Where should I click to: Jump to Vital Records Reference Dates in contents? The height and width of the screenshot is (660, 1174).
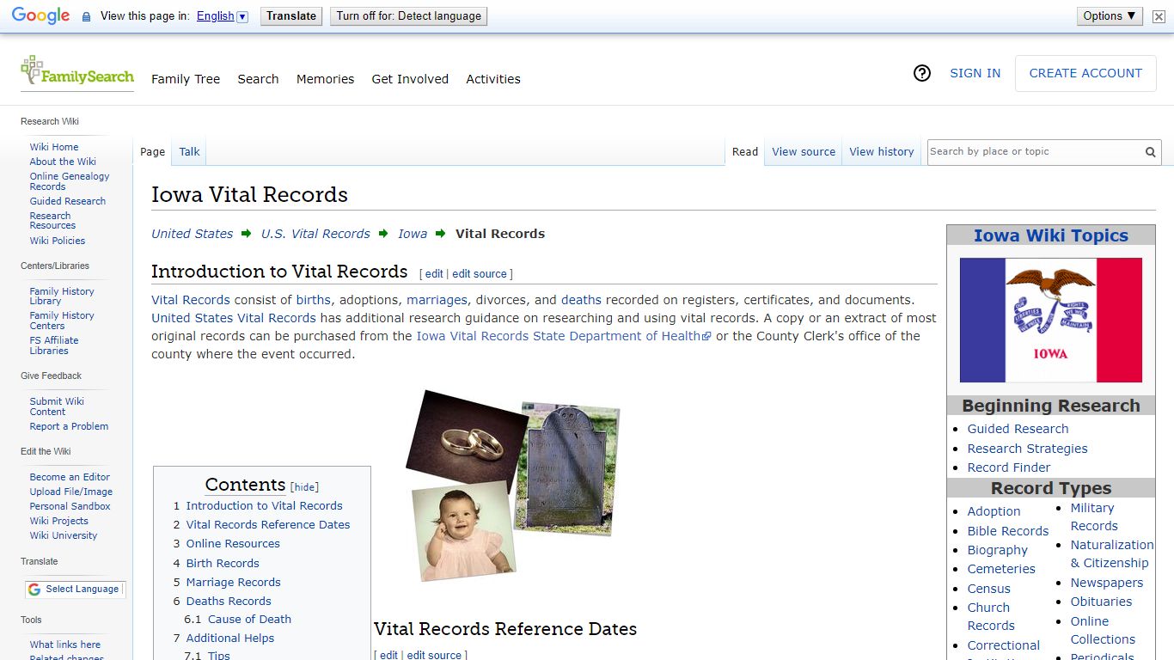tap(268, 524)
